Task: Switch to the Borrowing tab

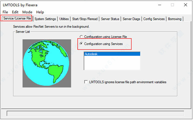Action: coord(175,19)
